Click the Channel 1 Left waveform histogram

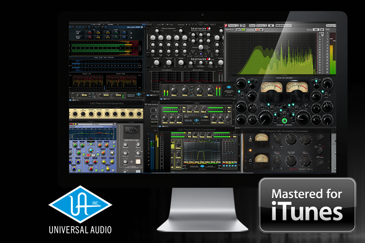pos(88,82)
